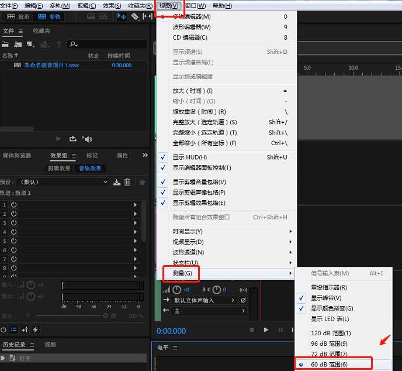Viewport: 402px width, 371px height.
Task: Open 文件(F) menu in menu bar
Action: click(9, 6)
